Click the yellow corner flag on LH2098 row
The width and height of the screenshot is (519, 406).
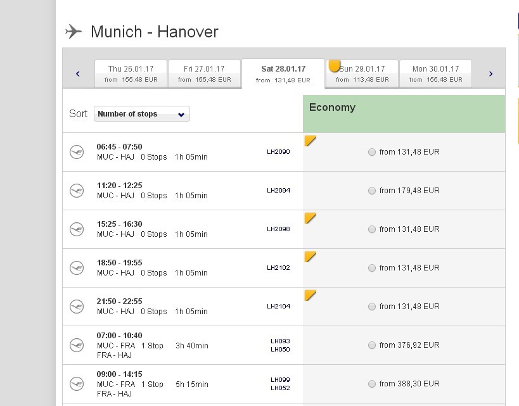click(x=310, y=218)
